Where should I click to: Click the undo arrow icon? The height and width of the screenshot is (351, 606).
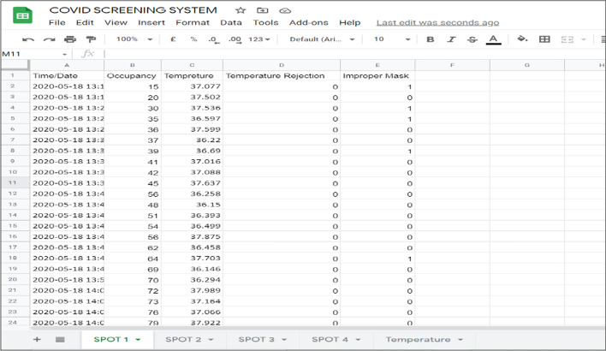[x=28, y=39]
